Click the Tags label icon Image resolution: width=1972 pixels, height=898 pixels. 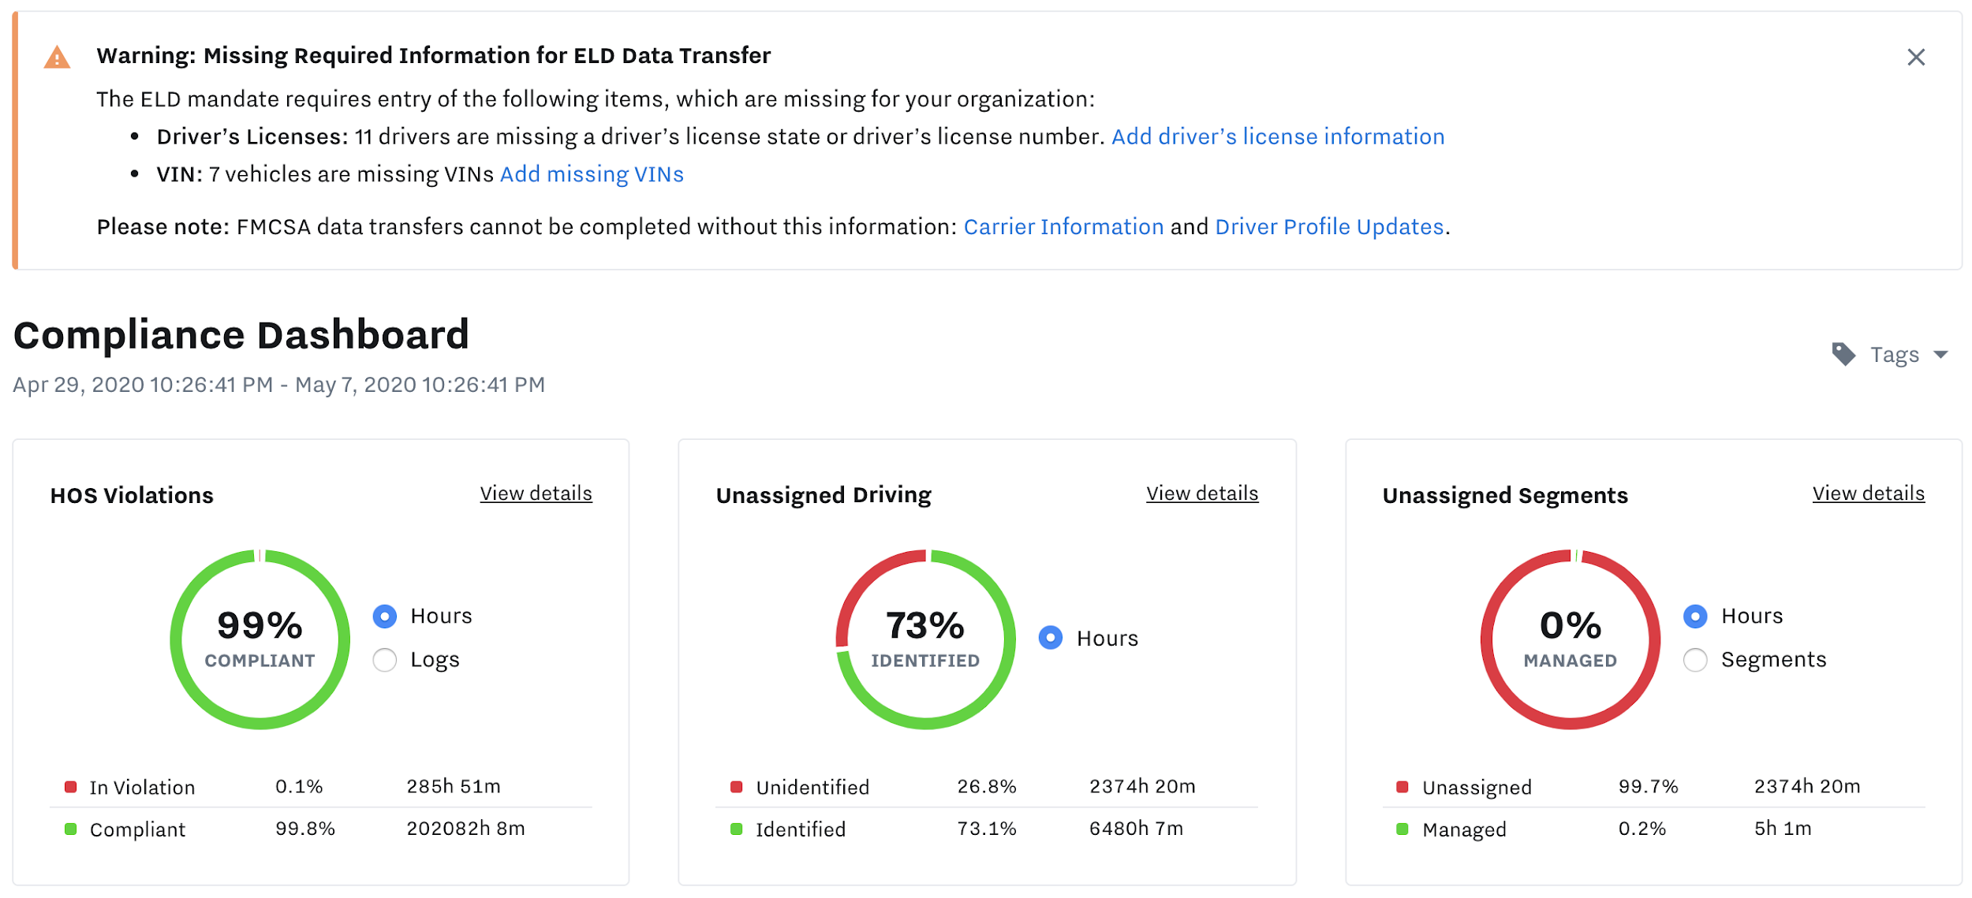click(x=1843, y=354)
